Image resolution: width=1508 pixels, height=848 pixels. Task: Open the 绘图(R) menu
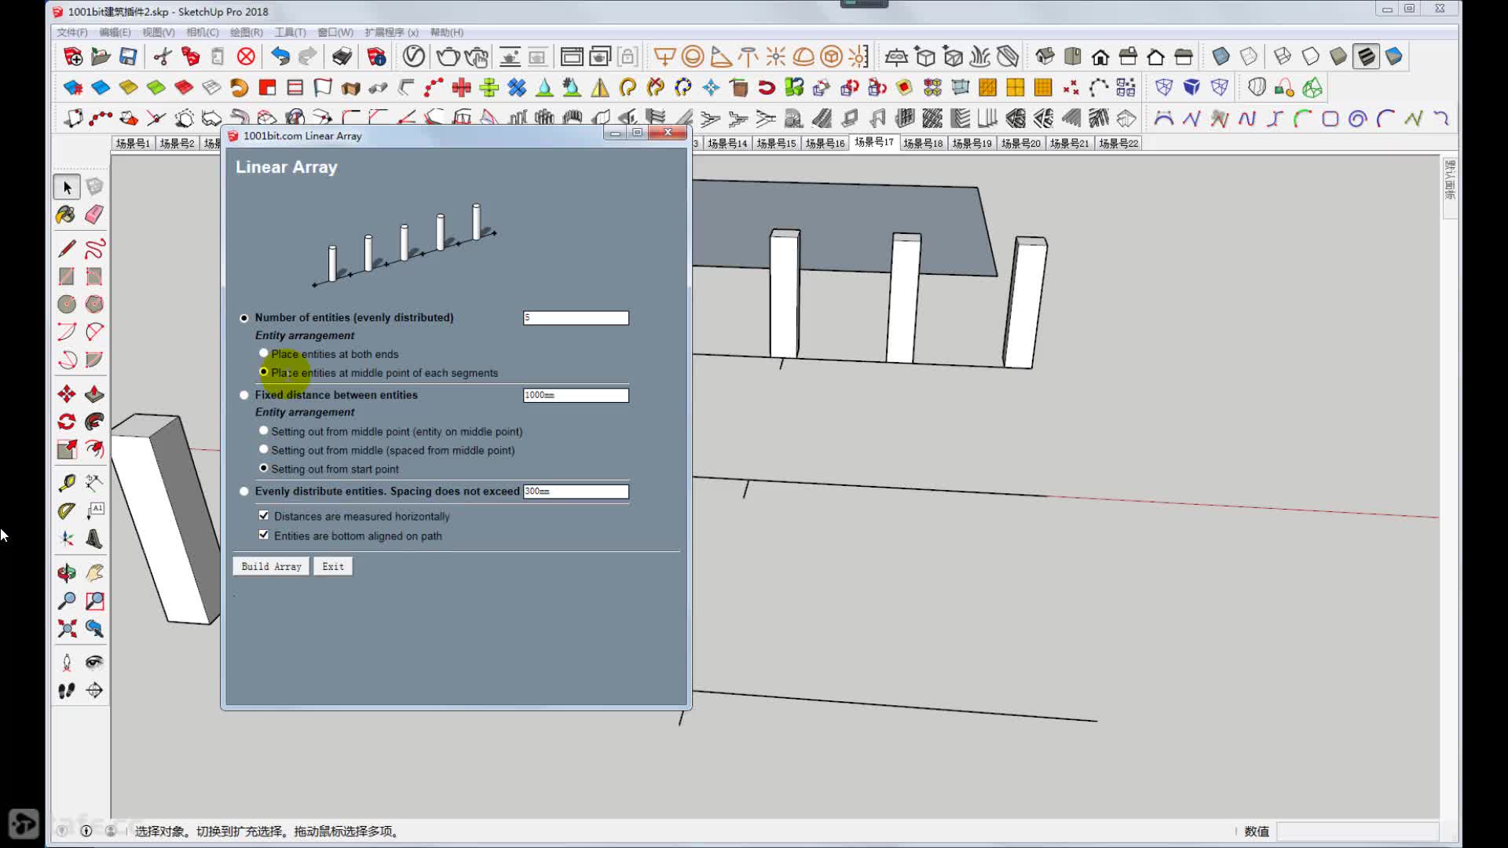click(x=247, y=32)
